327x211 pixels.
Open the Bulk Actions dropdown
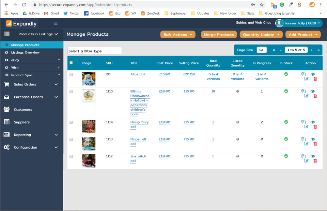click(x=177, y=34)
